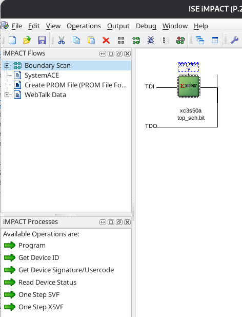242x317 pixels.
Task: Run the Get Device ID operation
Action: pos(39,257)
